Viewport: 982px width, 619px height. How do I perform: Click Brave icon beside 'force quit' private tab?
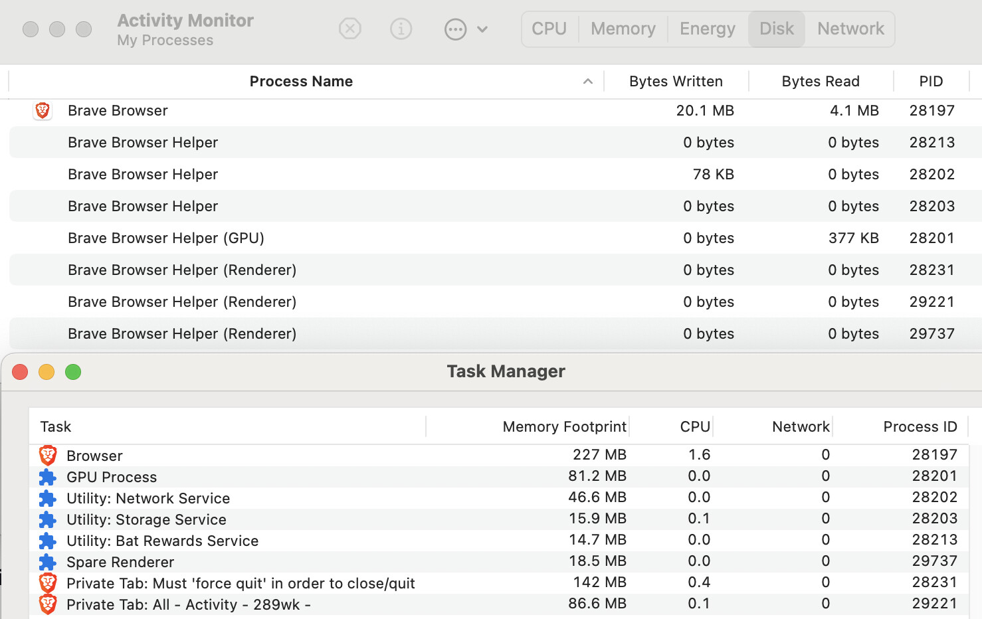[48, 583]
